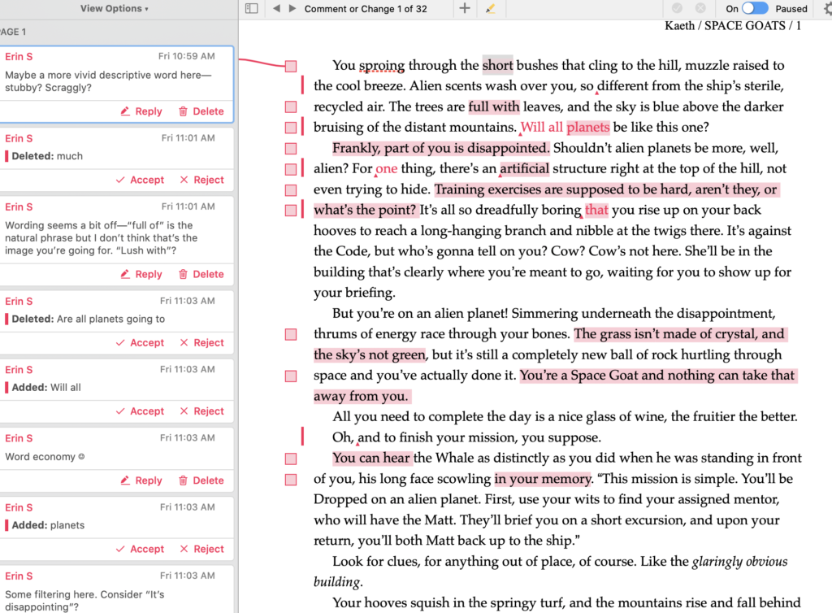The width and height of the screenshot is (832, 613).
Task: Click the misspelled word 'sproing'
Action: [x=382, y=66]
